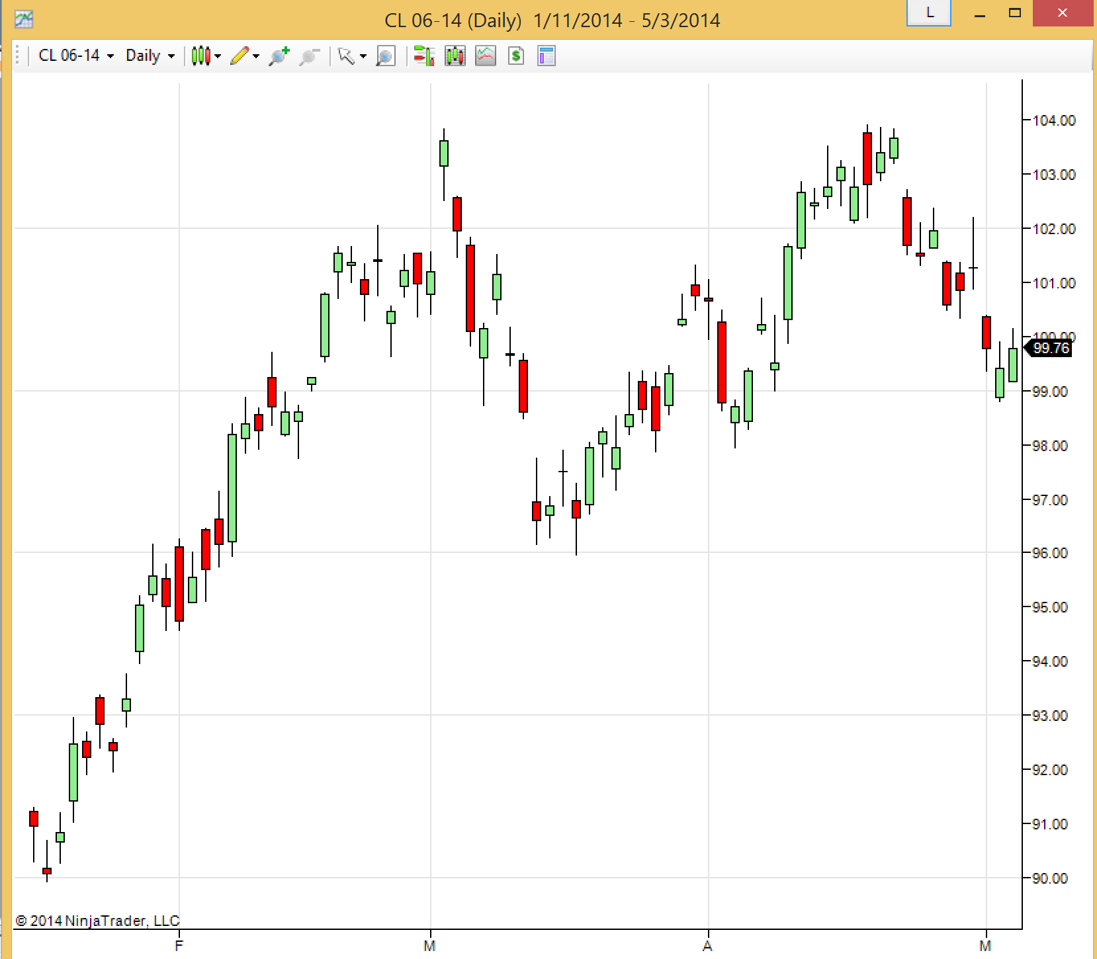This screenshot has height=959, width=1097.
Task: Close the CL 06-14 chart window
Action: (x=1063, y=13)
